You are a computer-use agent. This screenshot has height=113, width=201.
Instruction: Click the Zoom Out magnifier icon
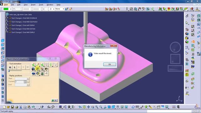[x=101, y=107]
